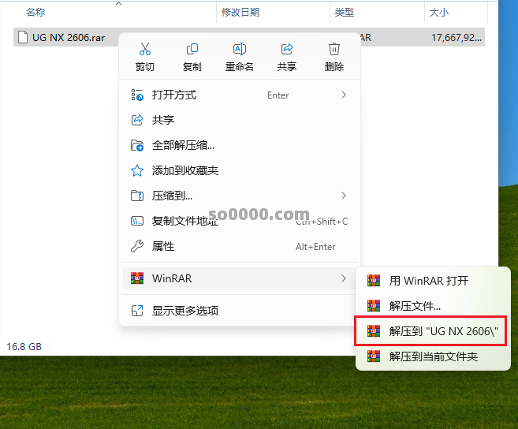The width and height of the screenshot is (518, 429).
Task: Sort by the '大小' column header
Action: point(438,13)
